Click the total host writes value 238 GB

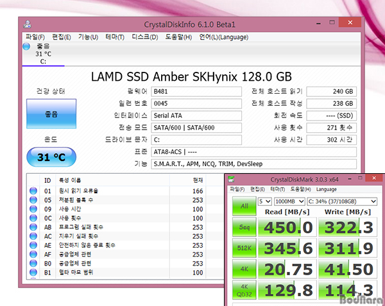point(332,103)
